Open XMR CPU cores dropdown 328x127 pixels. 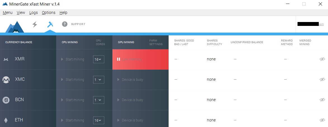(99, 59)
